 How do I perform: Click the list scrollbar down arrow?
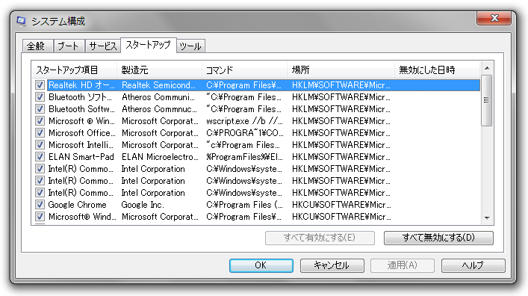tap(487, 218)
